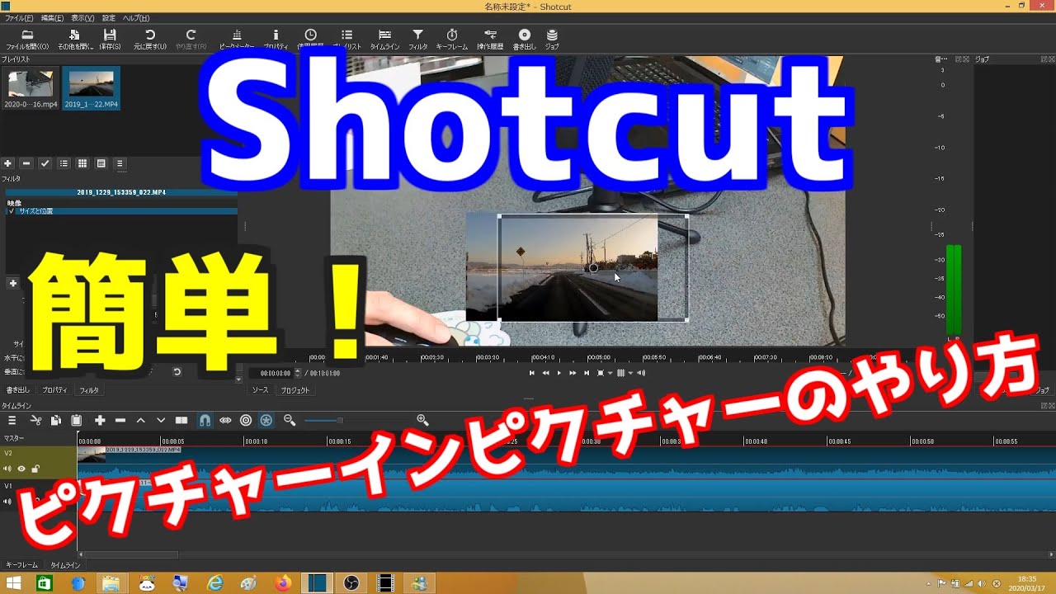
Task: Click timeline zoom-in magnifier icon
Action: click(422, 421)
